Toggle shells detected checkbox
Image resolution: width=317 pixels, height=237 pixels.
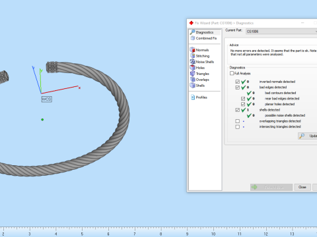[x=237, y=110]
